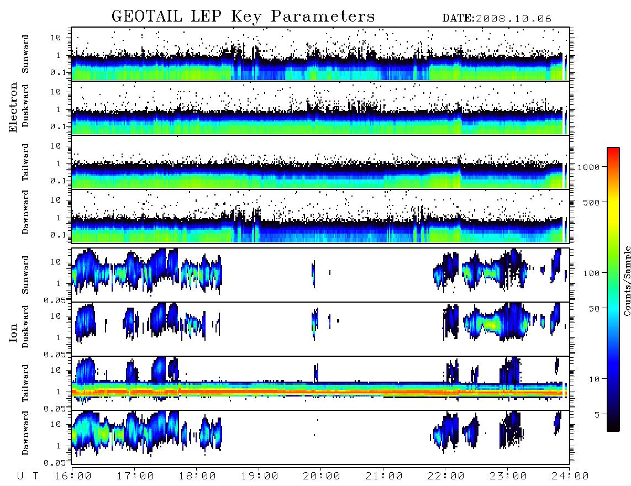Click the red band in Ion Tailward panel
Screen dimensions: 631x486
click(x=318, y=392)
